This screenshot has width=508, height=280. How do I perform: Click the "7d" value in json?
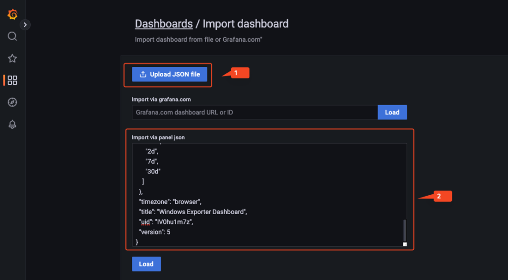click(x=152, y=162)
